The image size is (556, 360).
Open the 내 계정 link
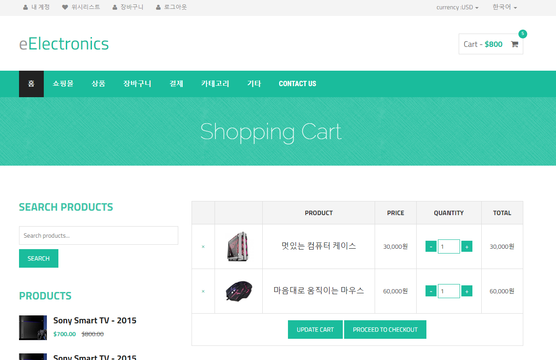point(41,8)
